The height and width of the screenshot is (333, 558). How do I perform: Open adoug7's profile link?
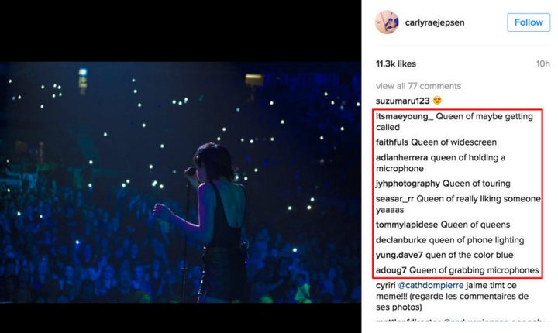coord(391,270)
